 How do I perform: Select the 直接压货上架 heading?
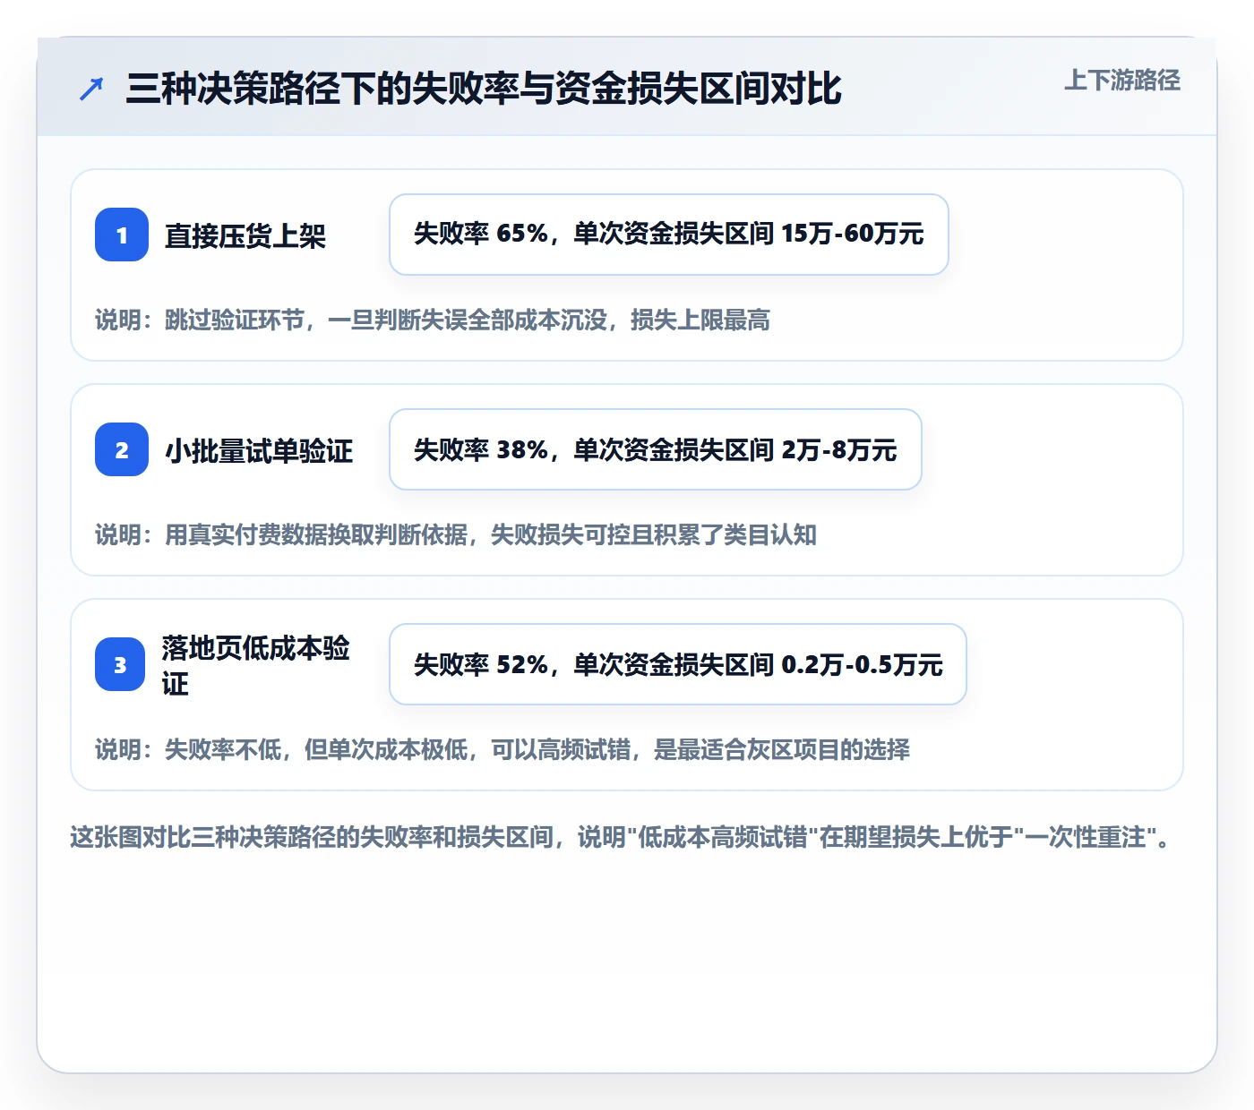pos(245,236)
